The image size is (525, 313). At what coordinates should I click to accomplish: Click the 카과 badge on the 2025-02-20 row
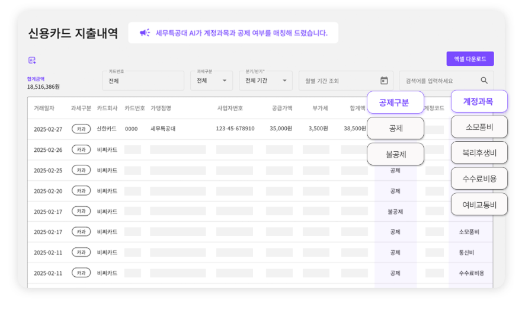point(81,191)
